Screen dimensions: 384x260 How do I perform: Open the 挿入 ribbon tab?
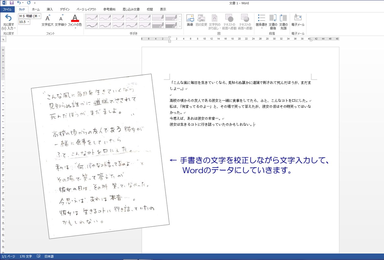point(50,9)
